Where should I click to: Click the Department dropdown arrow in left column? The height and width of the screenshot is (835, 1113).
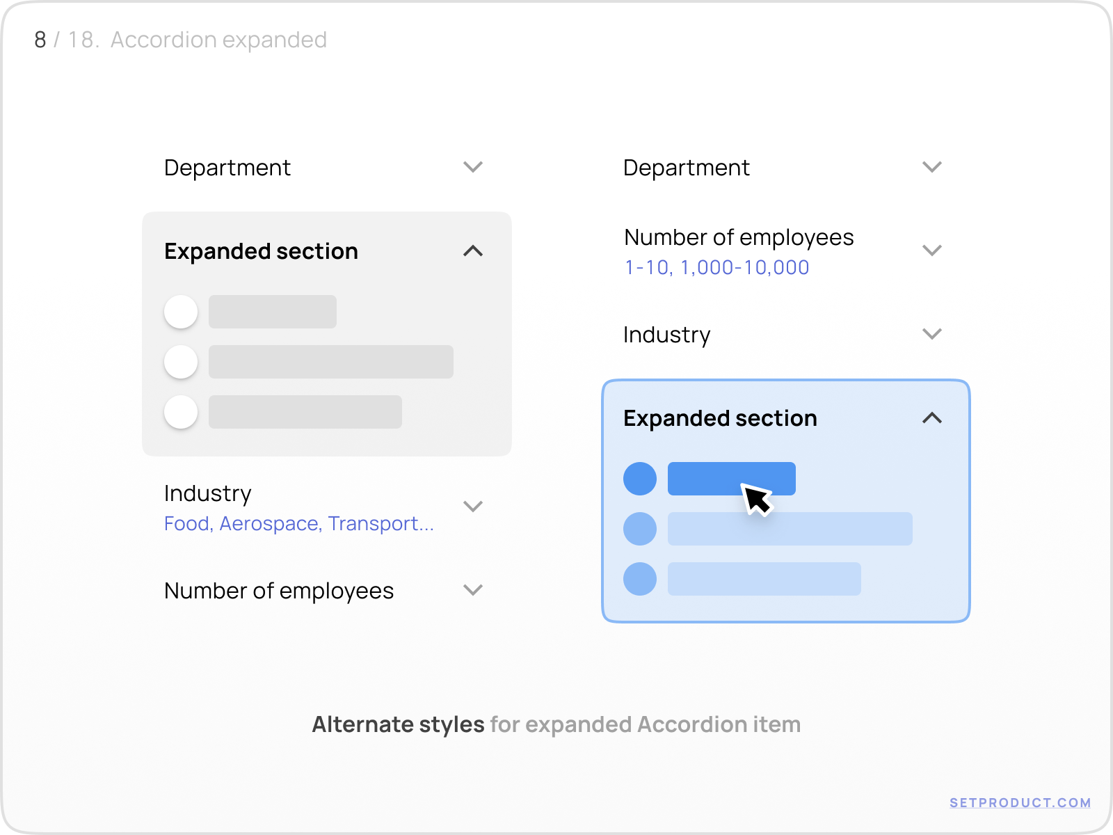point(473,167)
